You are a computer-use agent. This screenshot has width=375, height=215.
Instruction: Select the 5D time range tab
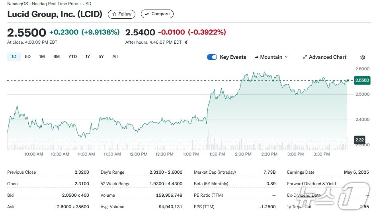pyautogui.click(x=28, y=56)
